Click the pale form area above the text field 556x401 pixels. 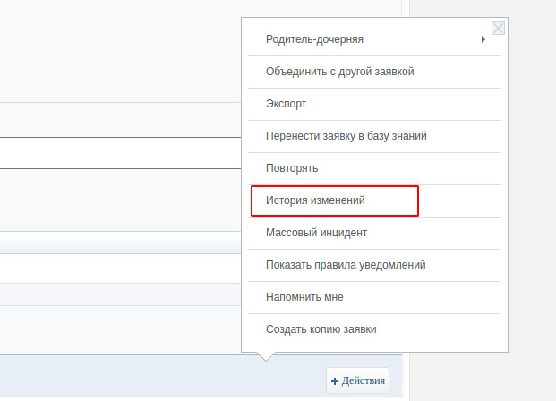[x=120, y=120]
